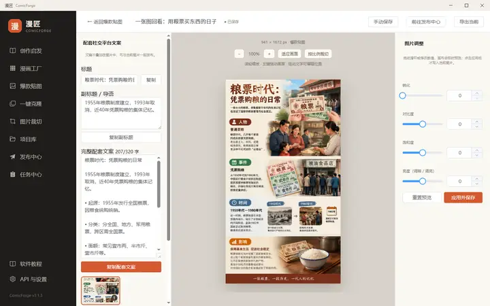Click the 前往发布中心 button
This screenshot has height=306, width=490.
click(x=425, y=22)
